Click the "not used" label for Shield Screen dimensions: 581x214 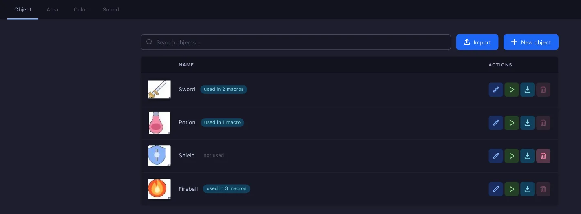214,155
